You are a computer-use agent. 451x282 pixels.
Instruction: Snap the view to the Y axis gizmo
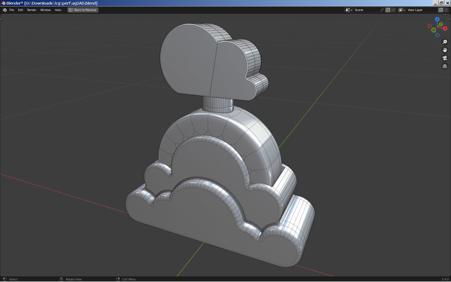(x=441, y=24)
